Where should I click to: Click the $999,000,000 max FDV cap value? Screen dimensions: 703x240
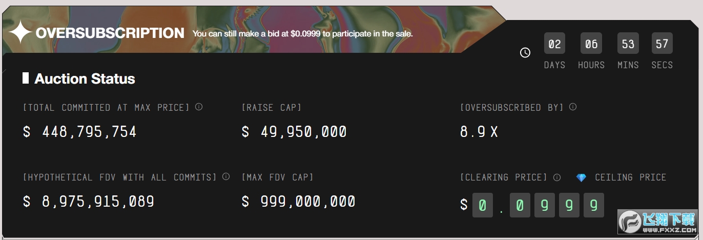coord(298,202)
